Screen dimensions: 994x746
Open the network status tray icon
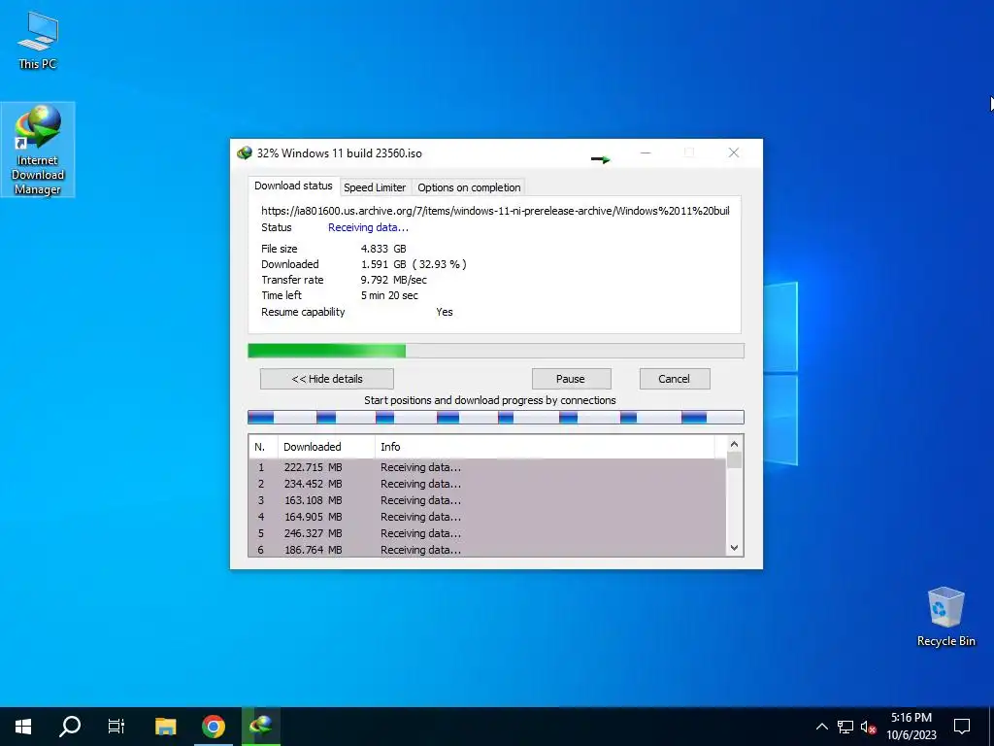click(x=845, y=727)
